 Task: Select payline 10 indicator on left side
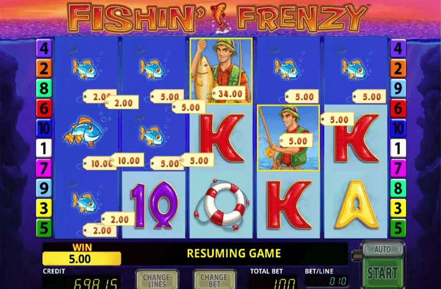[44, 128]
